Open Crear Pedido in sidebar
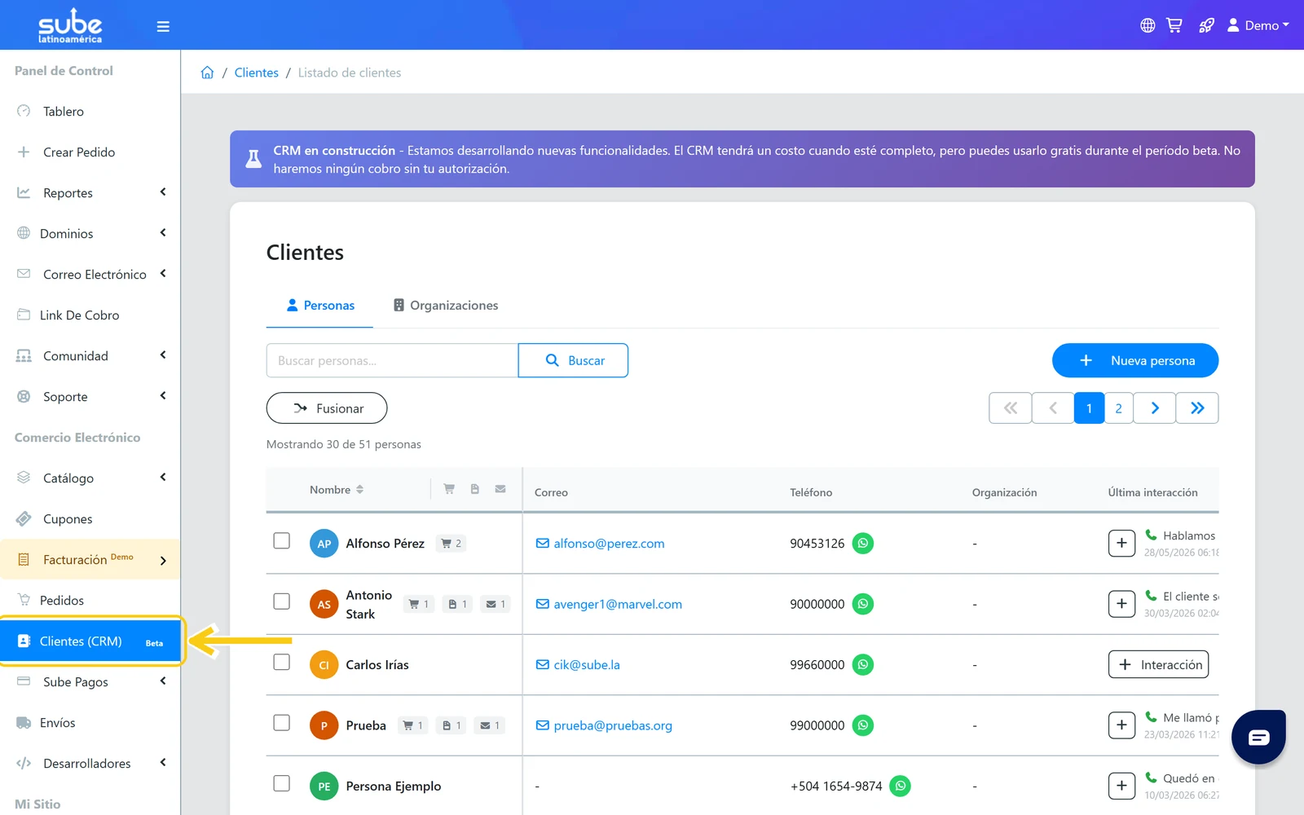The image size is (1304, 815). [90, 152]
